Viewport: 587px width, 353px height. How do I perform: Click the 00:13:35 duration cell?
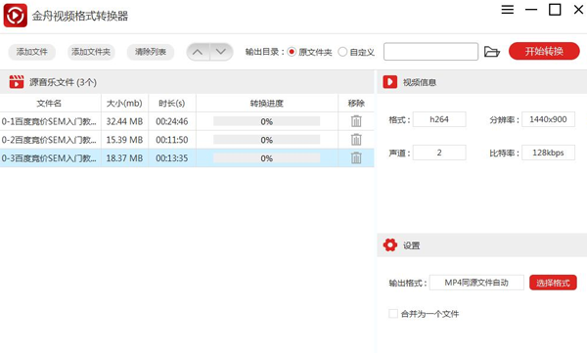click(x=172, y=158)
